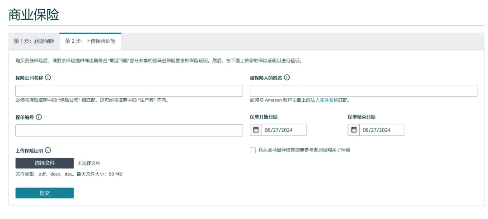Focus the 保险公司名称 text input box

(x=129, y=91)
